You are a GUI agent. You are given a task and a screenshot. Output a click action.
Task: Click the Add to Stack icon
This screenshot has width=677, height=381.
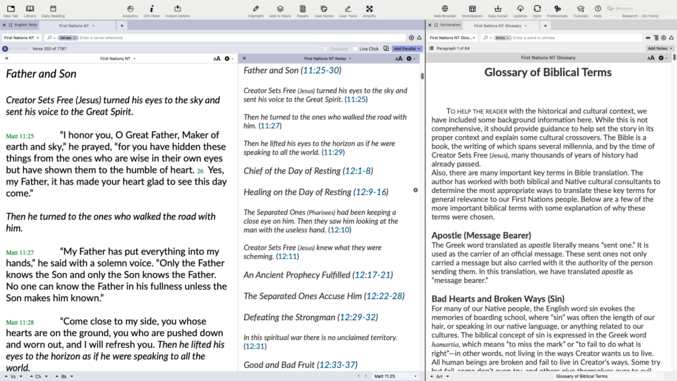[280, 9]
